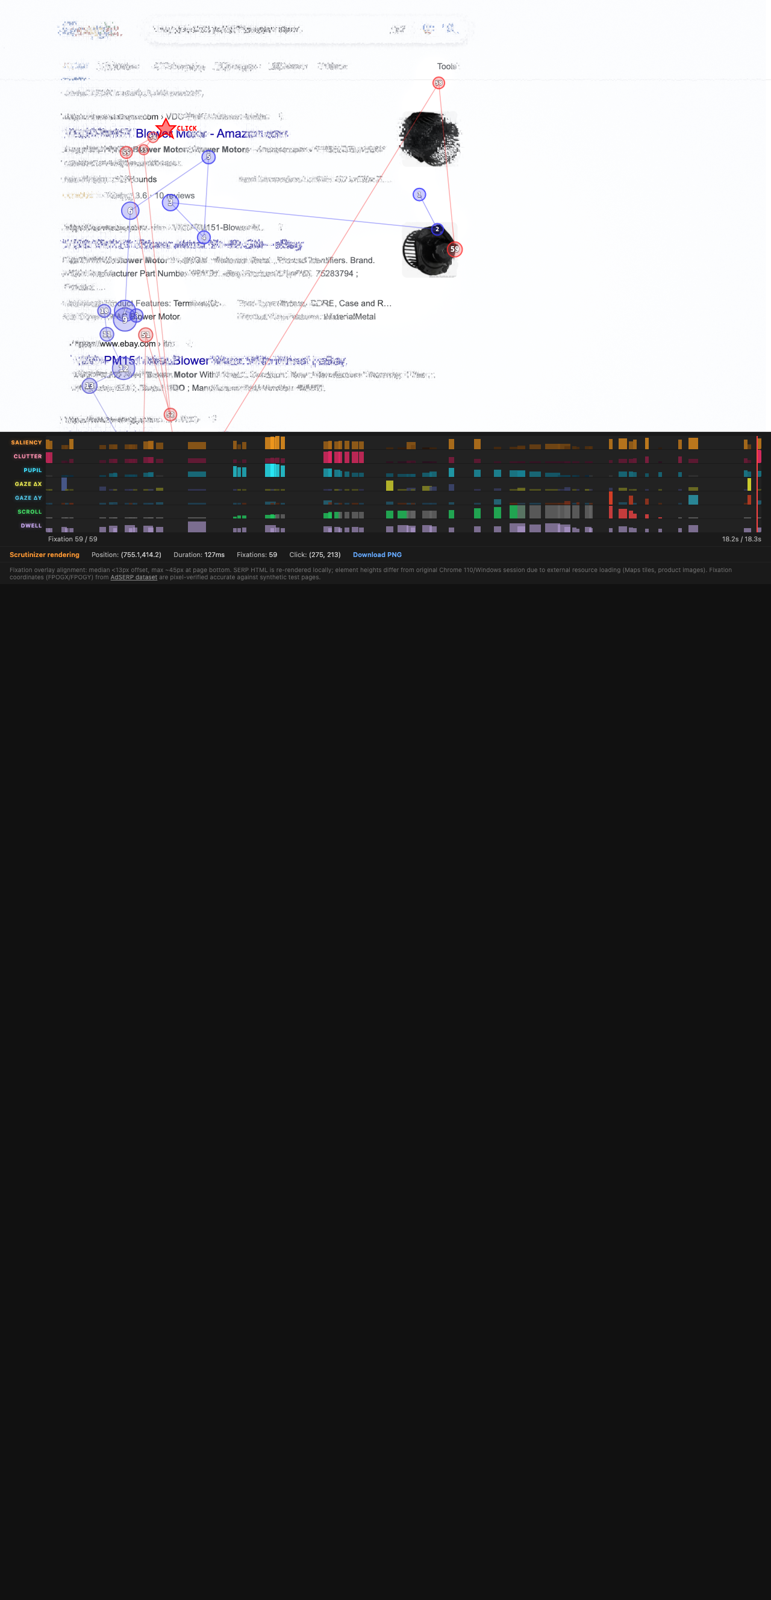Select red fixation marker number 52
The image size is (771, 1600).
170,414
